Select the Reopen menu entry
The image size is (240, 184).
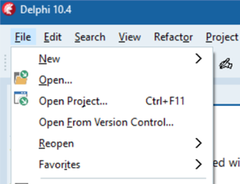coord(112,143)
